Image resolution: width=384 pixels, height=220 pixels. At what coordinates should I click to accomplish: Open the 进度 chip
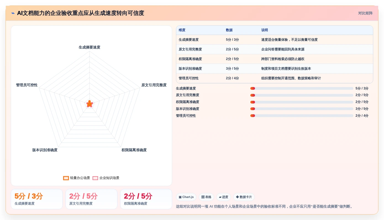pos(223,197)
